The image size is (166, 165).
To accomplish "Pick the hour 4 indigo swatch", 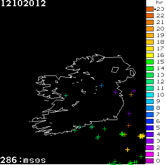I will click(x=149, y=134).
